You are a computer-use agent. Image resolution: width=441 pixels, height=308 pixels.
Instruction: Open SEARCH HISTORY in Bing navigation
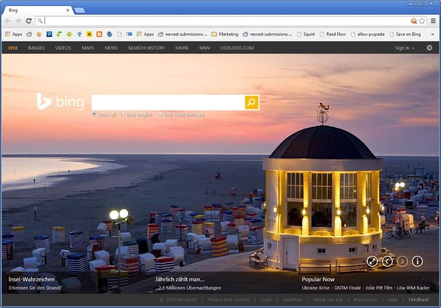(x=146, y=48)
